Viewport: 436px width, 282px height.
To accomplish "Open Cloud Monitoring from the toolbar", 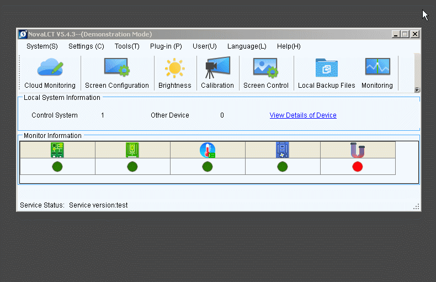I will [50, 73].
